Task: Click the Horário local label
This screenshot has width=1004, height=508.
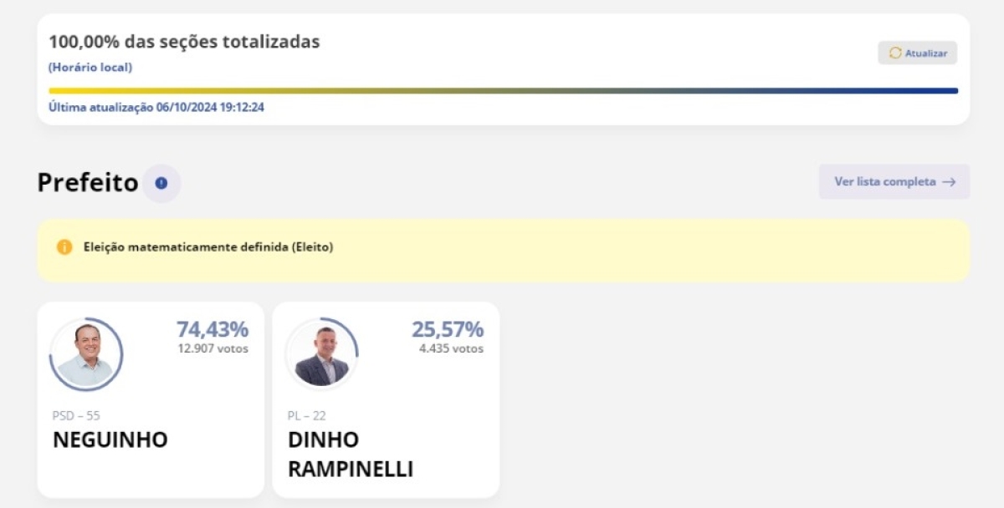Action: point(90,68)
